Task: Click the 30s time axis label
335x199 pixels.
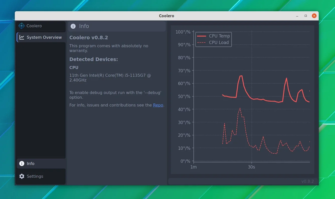Action: [x=251, y=167]
